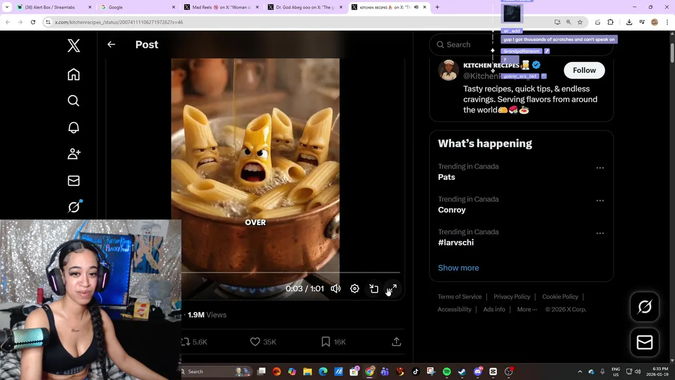Open the Home feed icon in X sidebar
The image size is (675, 380).
point(74,74)
